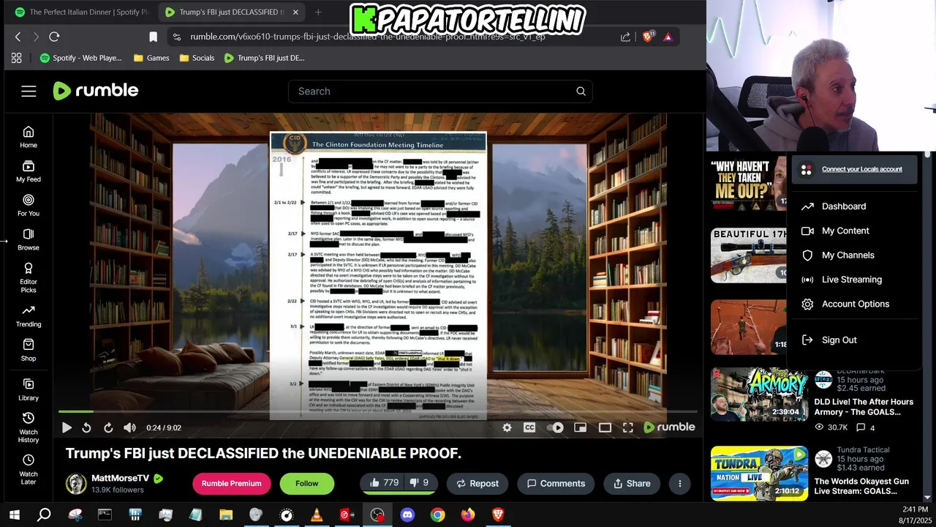Open 'Why haven't they taken me out' thumbnail
The height and width of the screenshot is (527, 936).
click(748, 184)
